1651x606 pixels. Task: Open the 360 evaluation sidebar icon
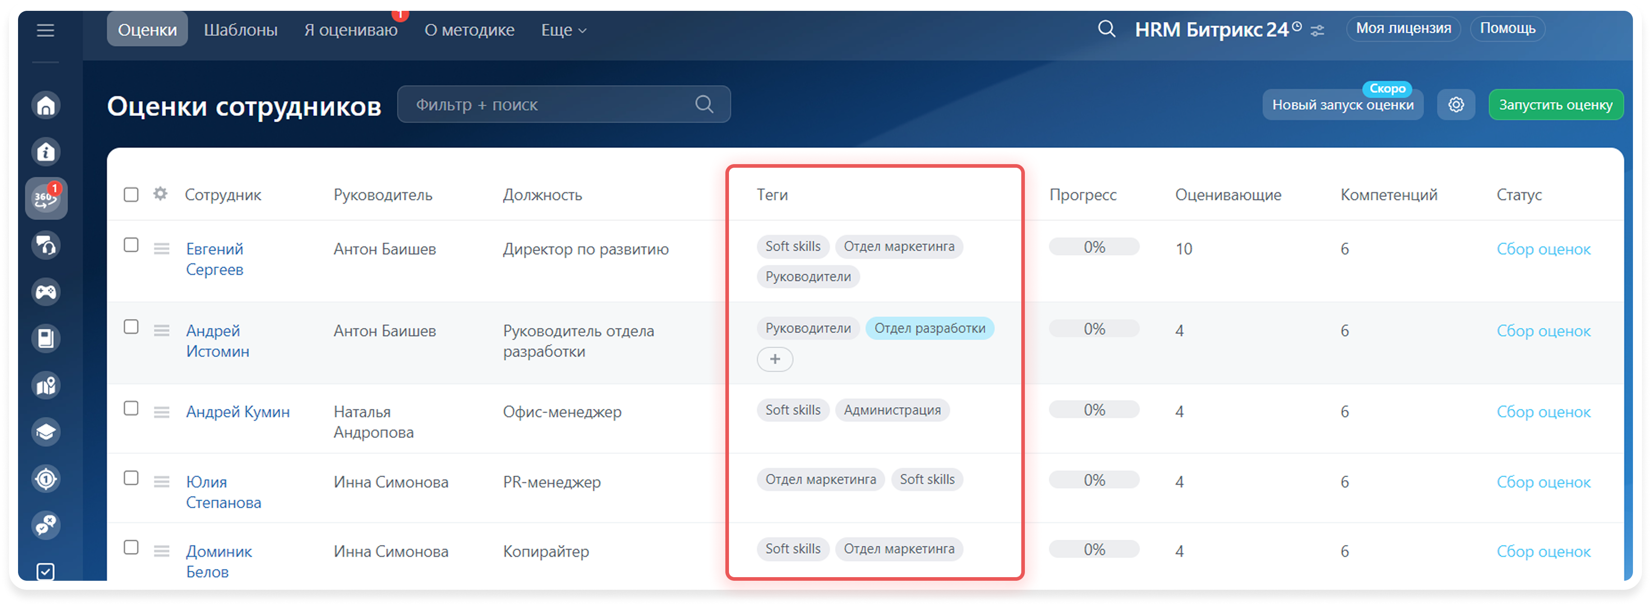46,198
